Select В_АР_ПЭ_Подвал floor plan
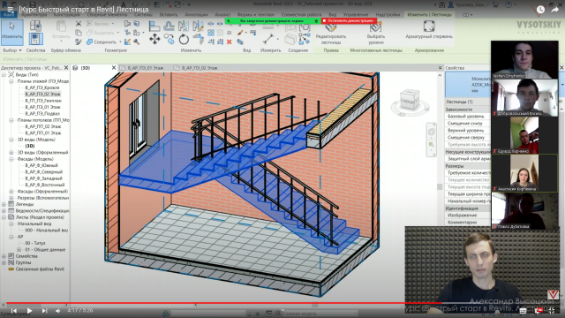This screenshot has height=318, width=565. (42, 114)
